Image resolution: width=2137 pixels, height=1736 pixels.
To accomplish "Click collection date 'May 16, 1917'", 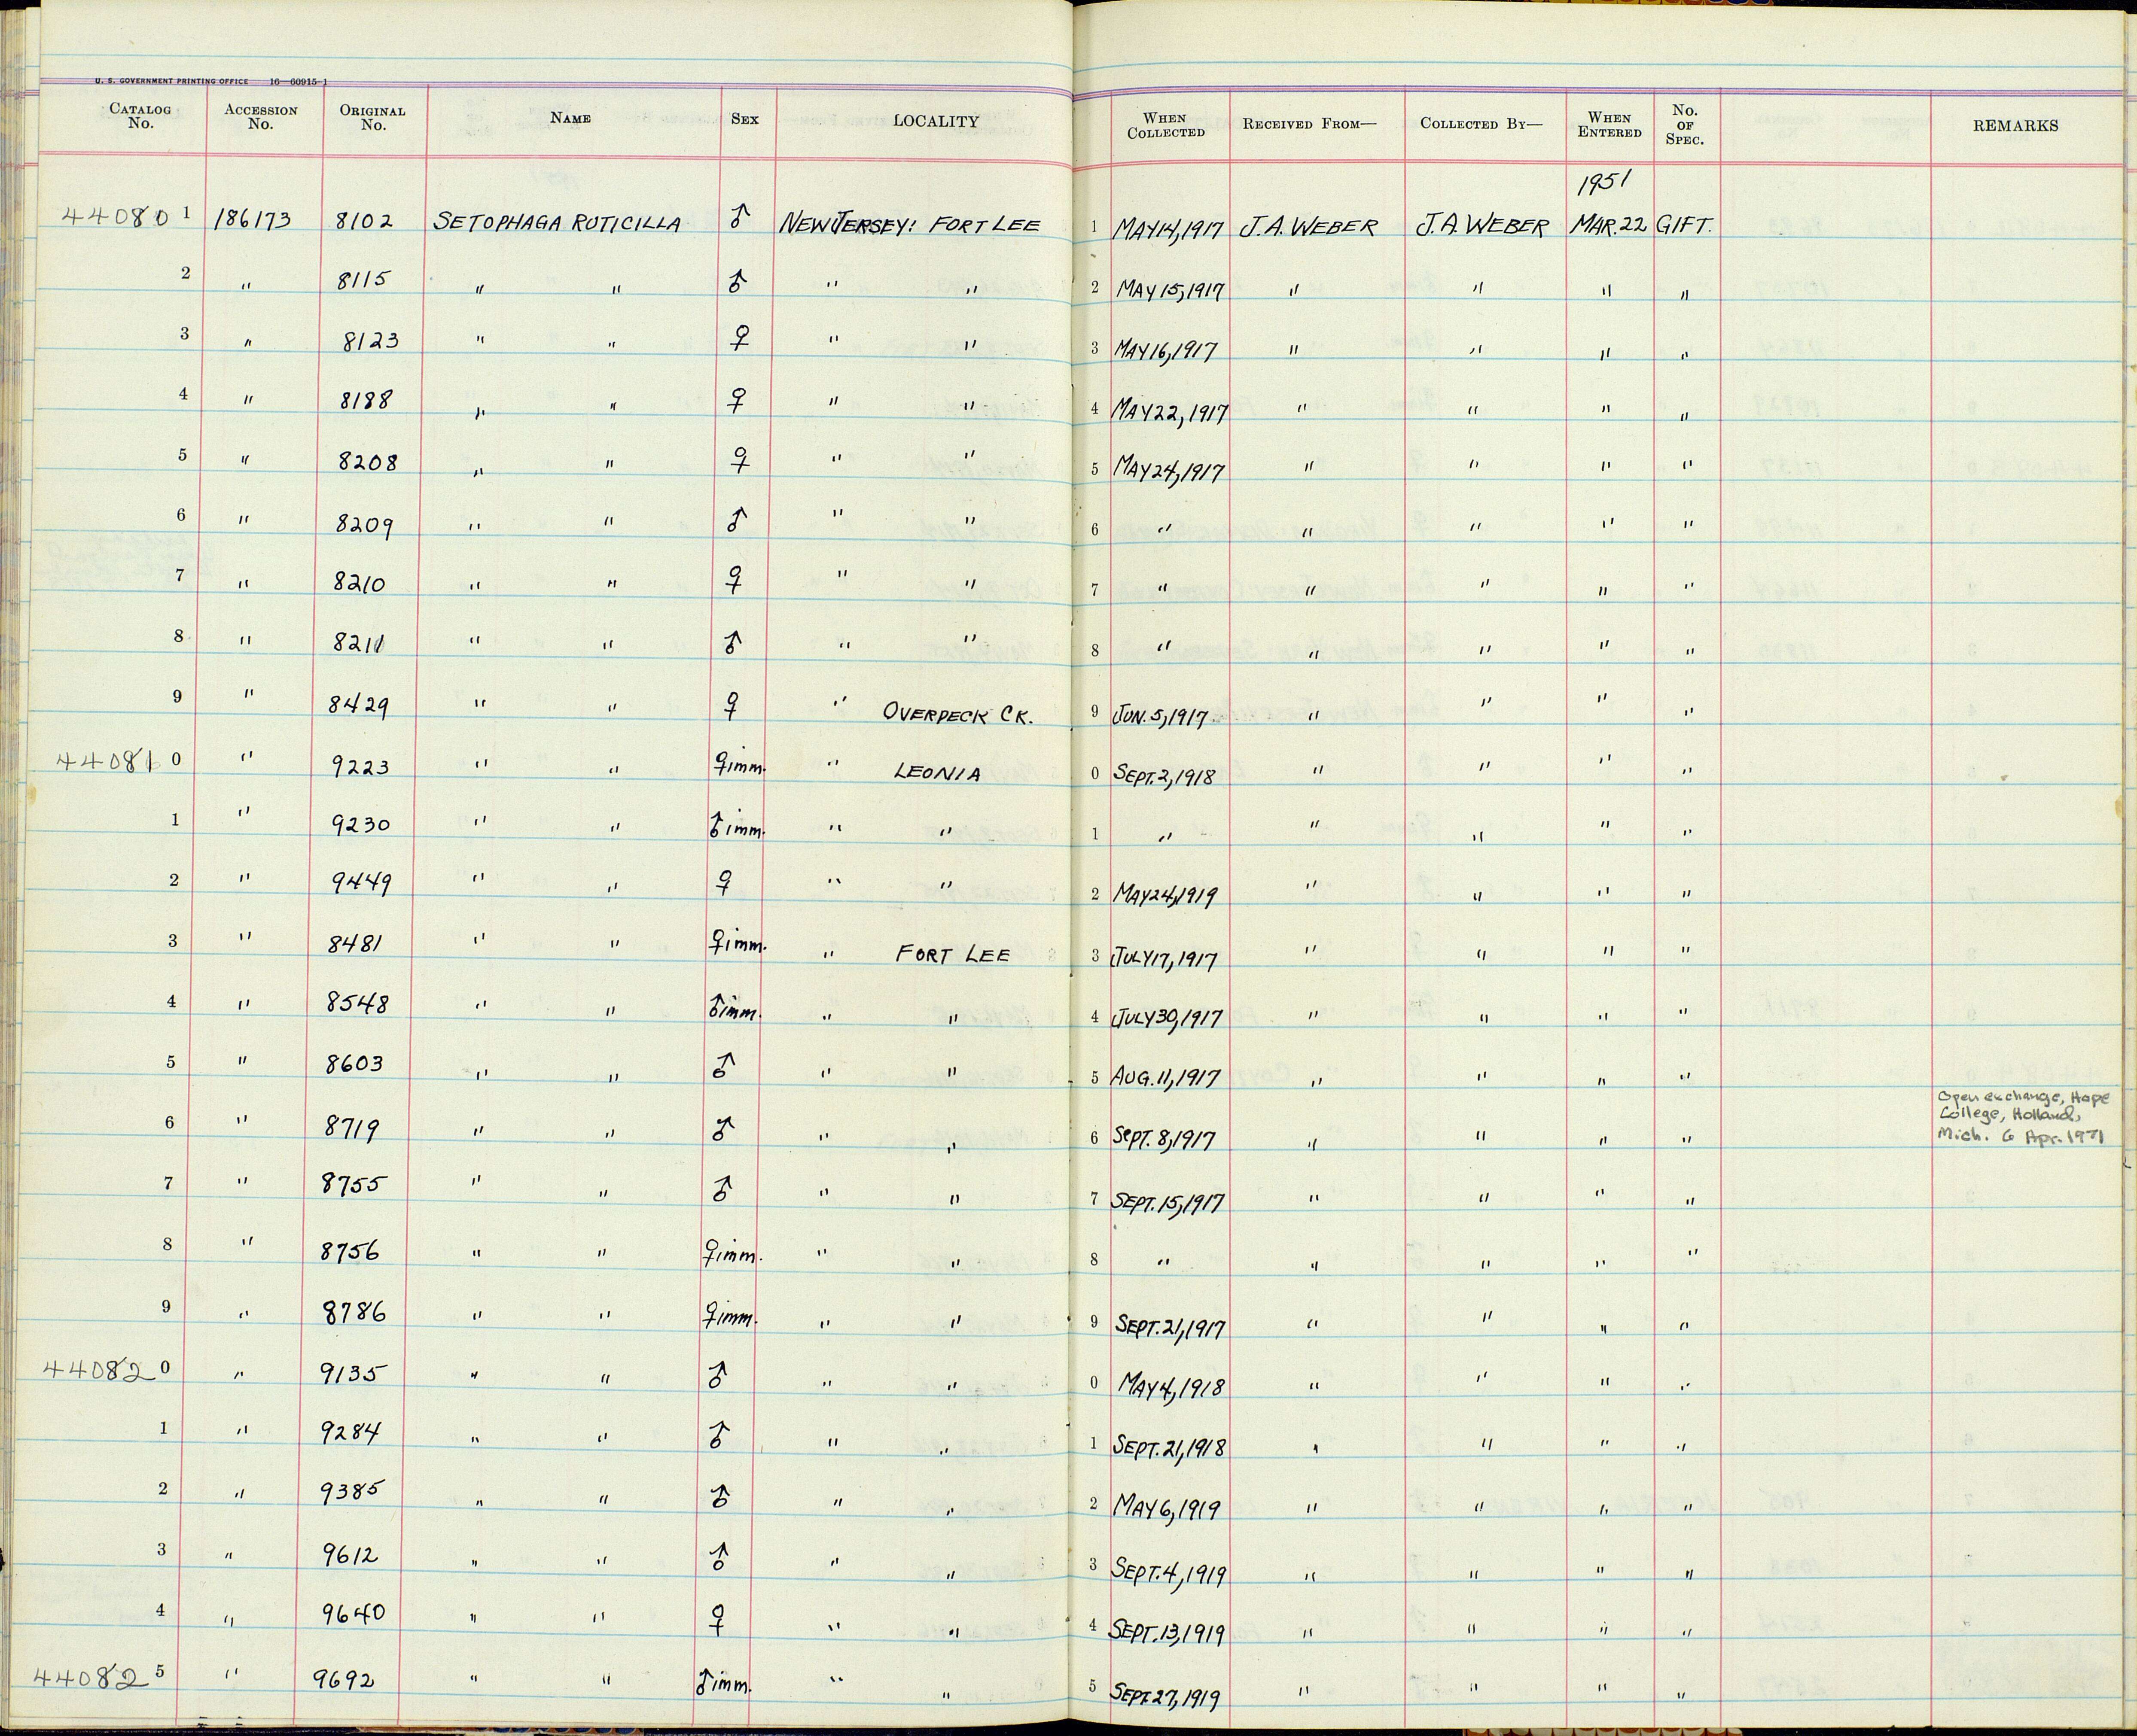I will pyautogui.click(x=1165, y=351).
